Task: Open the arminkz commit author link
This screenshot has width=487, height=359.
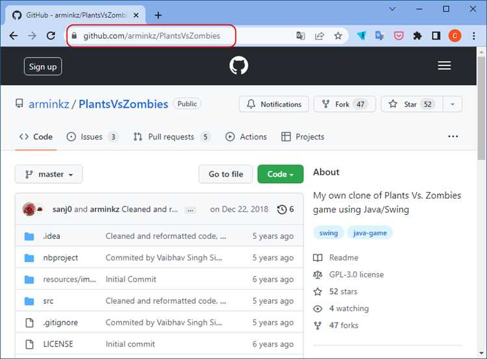Action: tap(105, 209)
